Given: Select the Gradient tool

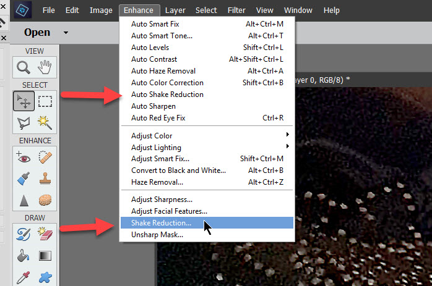Looking at the screenshot, I should (45, 256).
